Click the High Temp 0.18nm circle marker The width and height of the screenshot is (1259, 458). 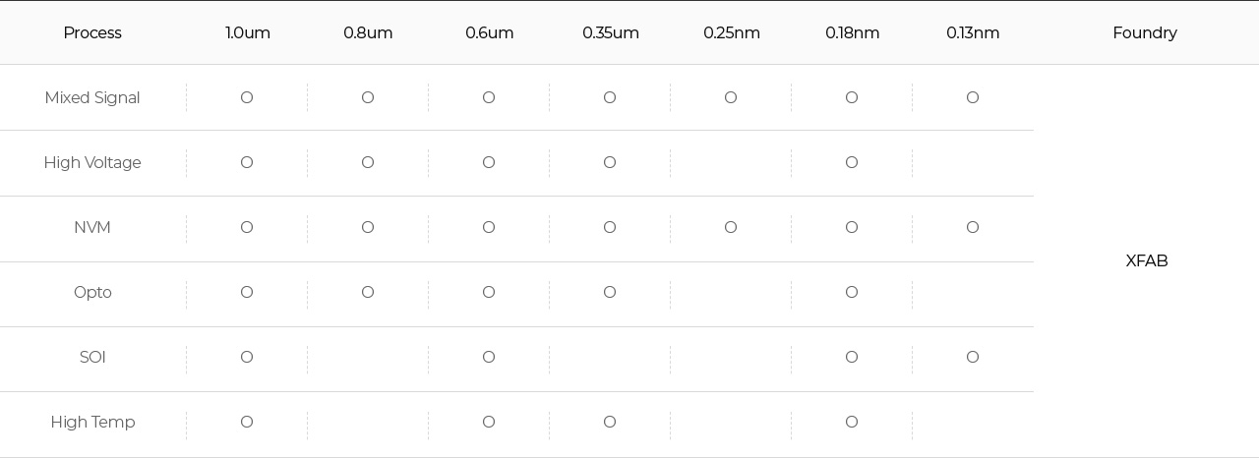pyautogui.click(x=852, y=422)
